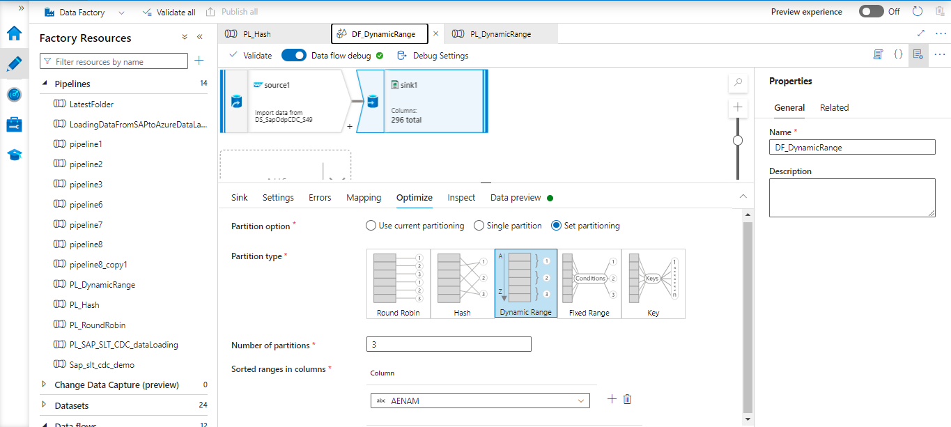The image size is (951, 427).
Task: Select the Hash partition type thumbnail
Action: pyautogui.click(x=462, y=284)
